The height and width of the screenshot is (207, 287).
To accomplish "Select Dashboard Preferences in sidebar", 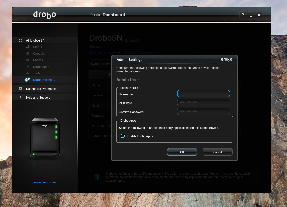I will point(42,89).
